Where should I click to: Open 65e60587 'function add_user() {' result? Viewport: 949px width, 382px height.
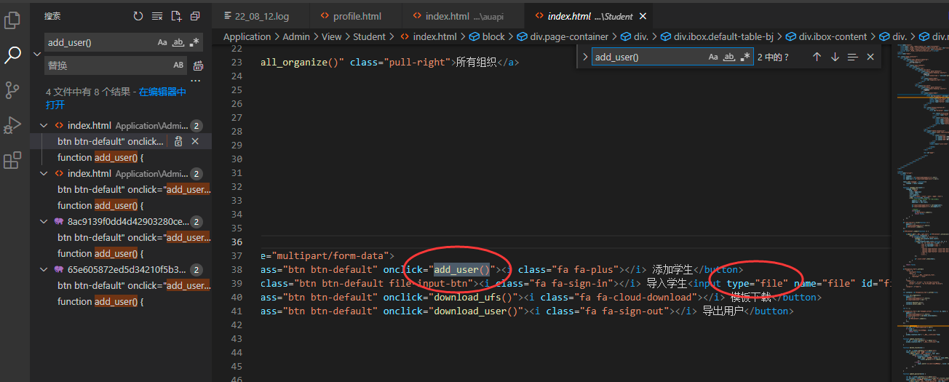coord(100,301)
